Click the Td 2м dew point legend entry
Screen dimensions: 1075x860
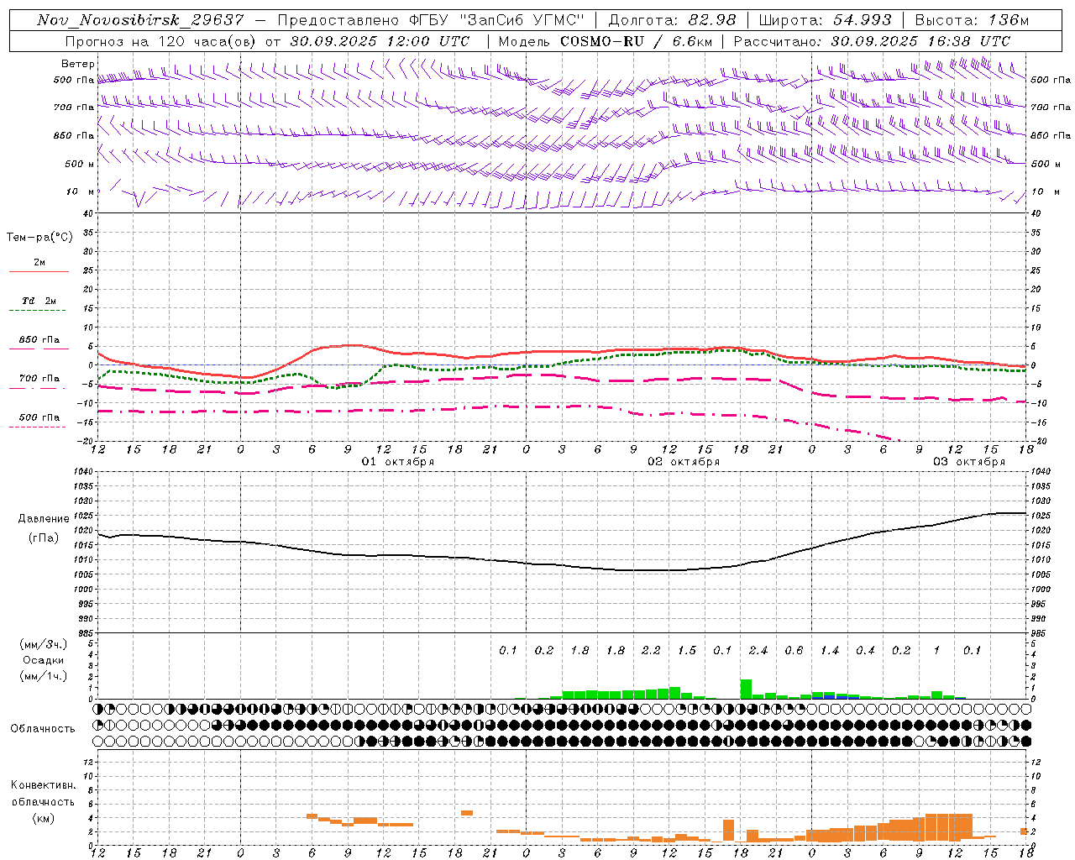(39, 300)
